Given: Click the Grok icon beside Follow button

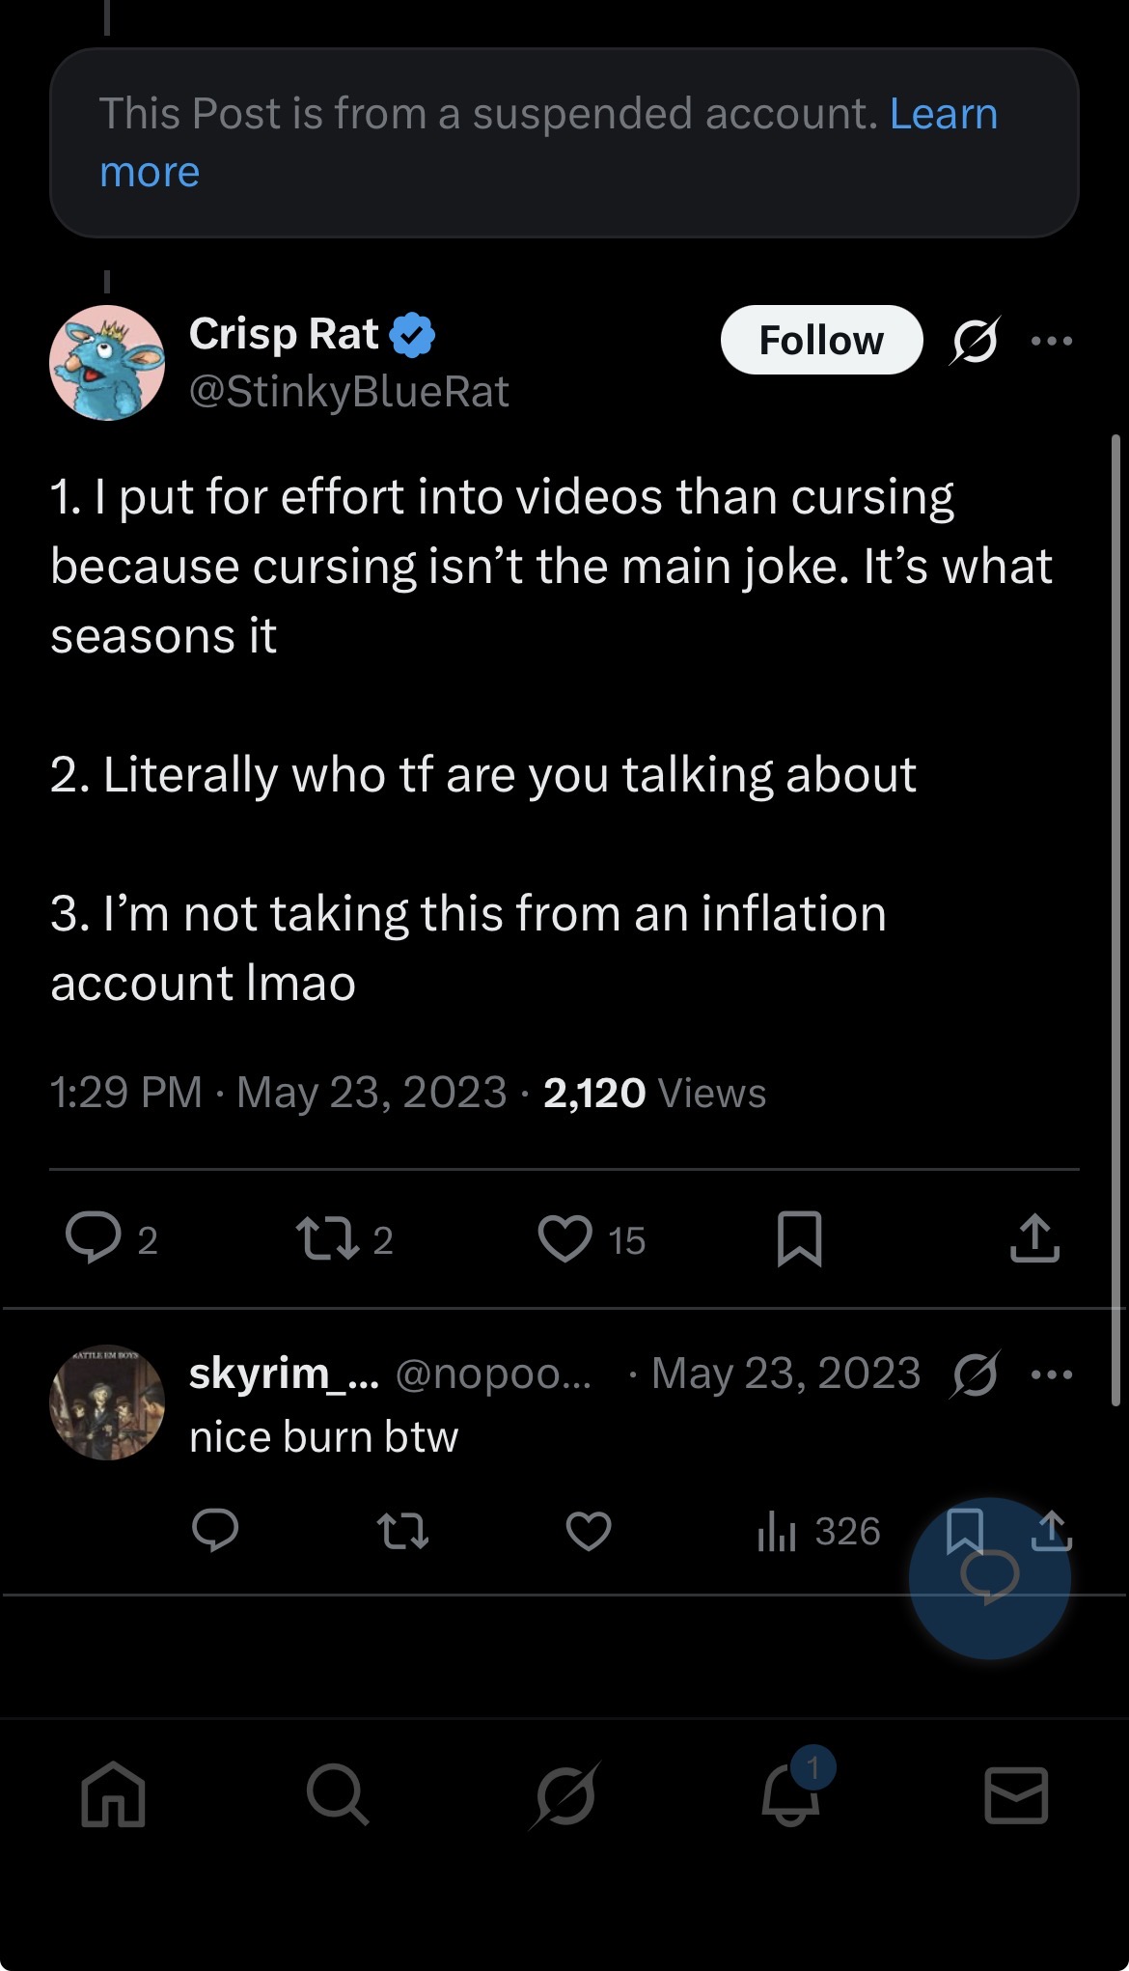Looking at the screenshot, I should tap(975, 341).
